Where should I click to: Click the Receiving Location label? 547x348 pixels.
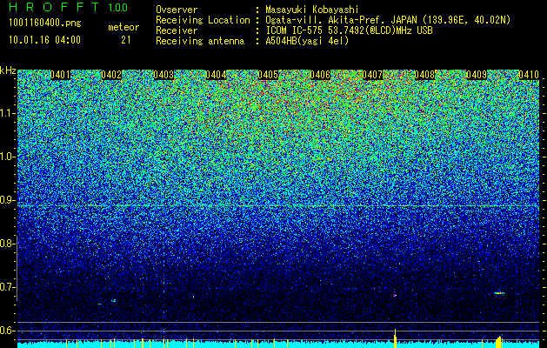tap(203, 20)
